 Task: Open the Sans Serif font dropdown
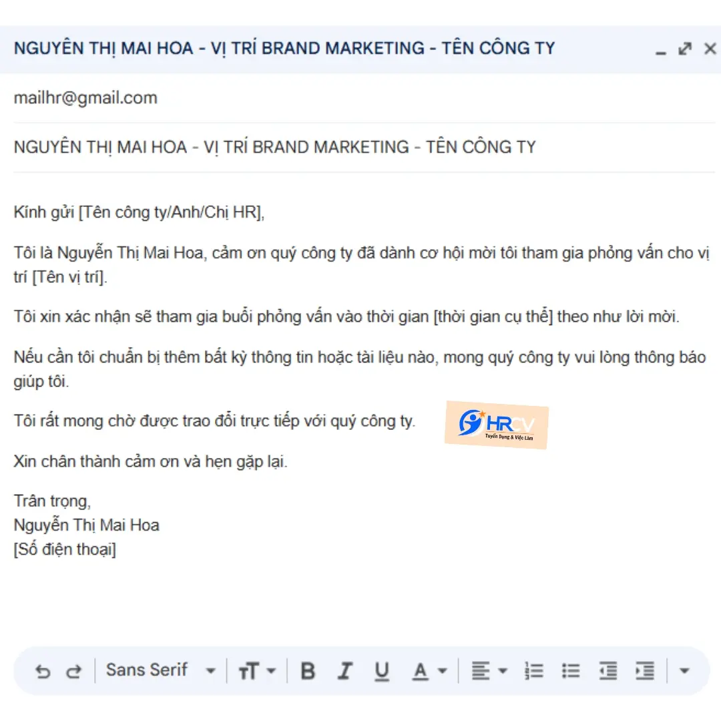pyautogui.click(x=160, y=670)
